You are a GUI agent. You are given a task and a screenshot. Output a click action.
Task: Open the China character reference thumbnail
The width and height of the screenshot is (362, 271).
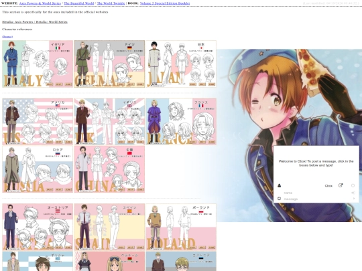coord(109,169)
